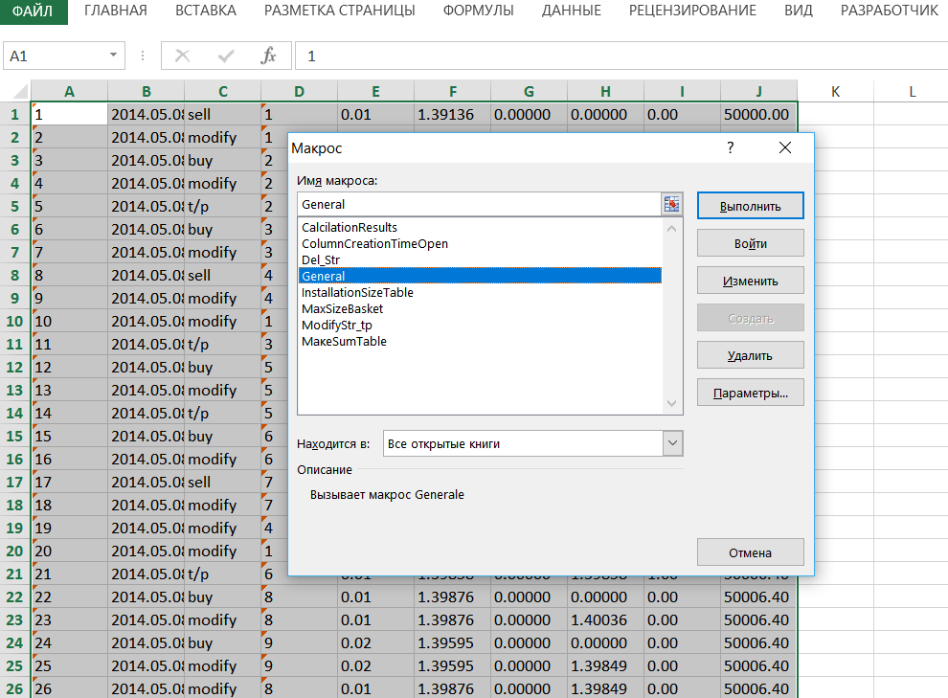Open the ФОРМУЛЫ ribbon tab
Image resolution: width=948 pixels, height=698 pixels.
coord(478,11)
